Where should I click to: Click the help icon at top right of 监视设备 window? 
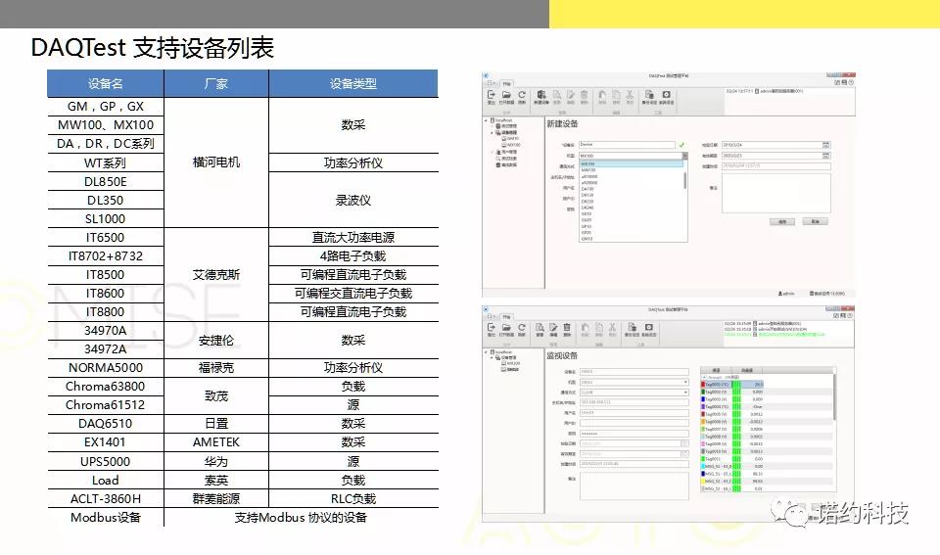point(850,316)
